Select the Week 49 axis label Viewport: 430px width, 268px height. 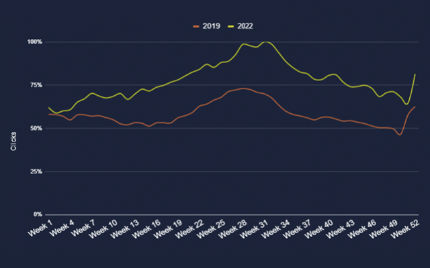tap(384, 229)
